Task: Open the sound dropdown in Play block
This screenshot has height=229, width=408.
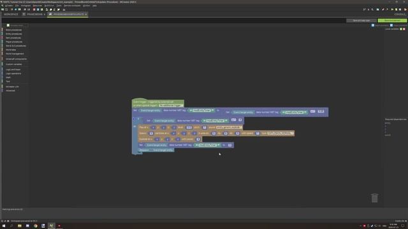Action: (x=229, y=127)
